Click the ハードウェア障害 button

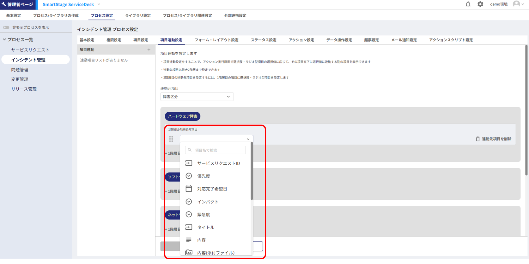(x=182, y=116)
